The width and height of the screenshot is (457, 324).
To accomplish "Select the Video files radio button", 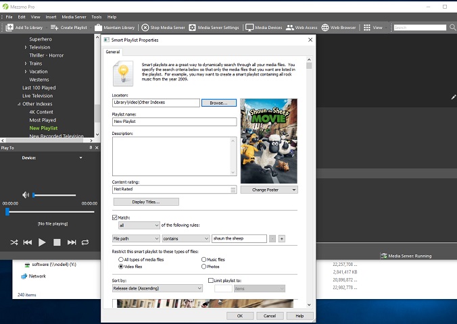I will click(120, 267).
